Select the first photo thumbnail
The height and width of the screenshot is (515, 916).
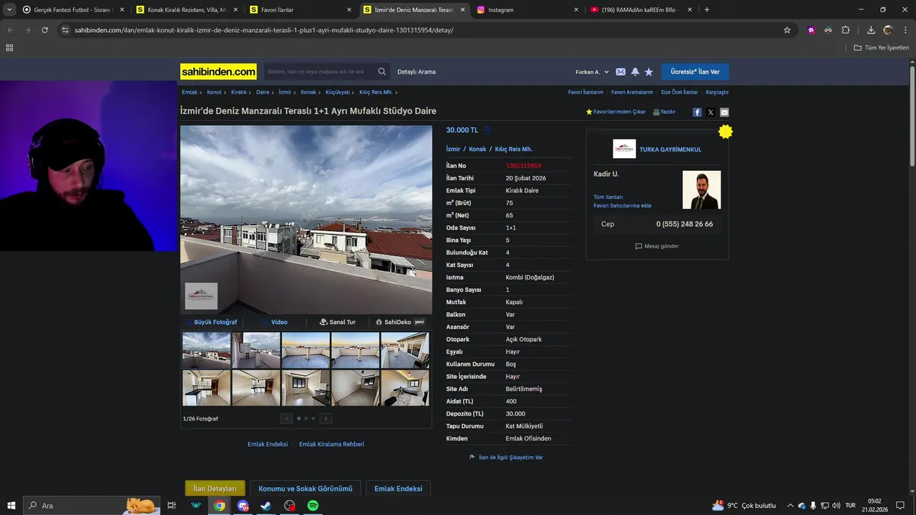tap(206, 350)
